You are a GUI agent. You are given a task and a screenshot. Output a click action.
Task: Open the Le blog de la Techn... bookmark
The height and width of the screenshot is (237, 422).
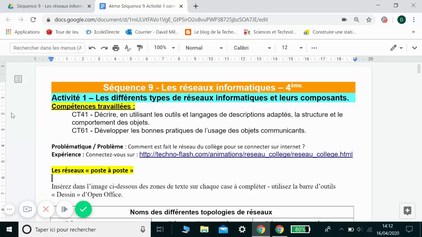[211, 32]
